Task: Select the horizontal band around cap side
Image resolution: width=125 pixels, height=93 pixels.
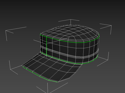Action: point(70,53)
